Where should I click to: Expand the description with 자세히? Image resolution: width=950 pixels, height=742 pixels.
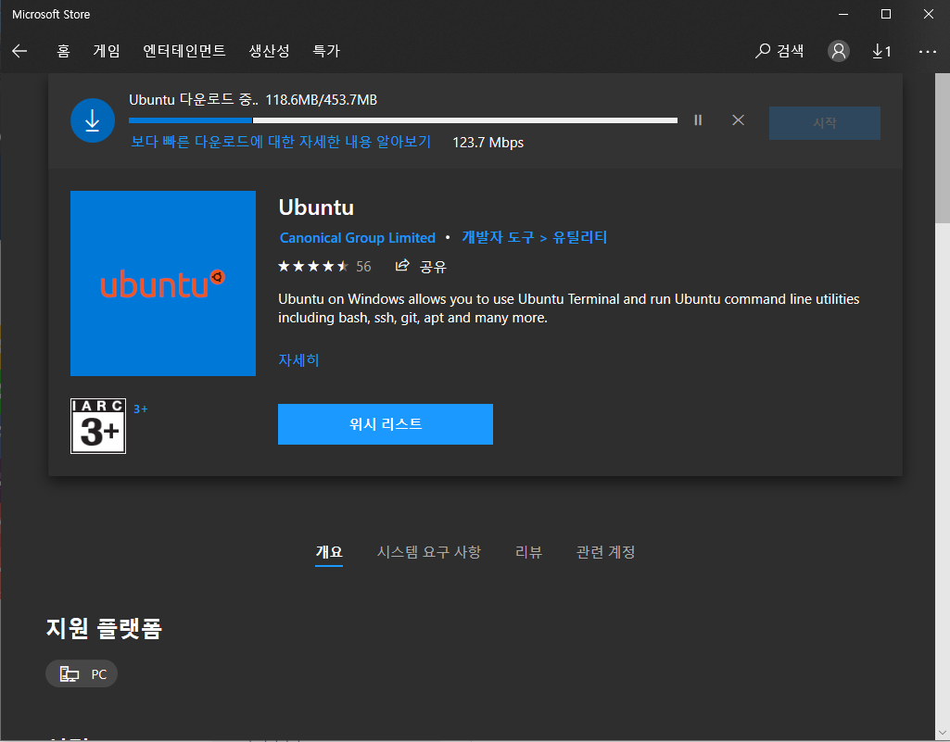(298, 359)
